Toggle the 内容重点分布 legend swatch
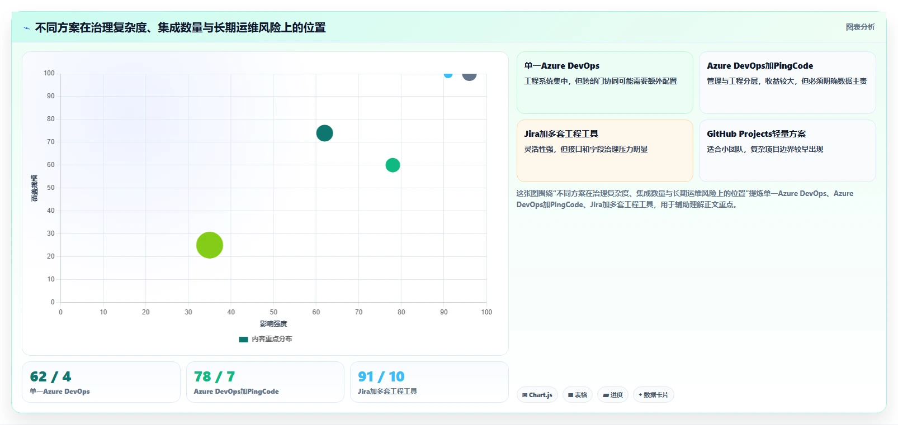The image size is (898, 425). (x=243, y=339)
